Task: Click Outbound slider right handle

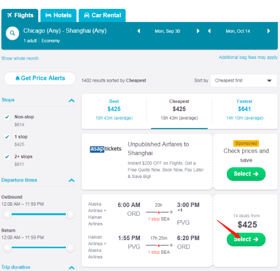Action: coord(70,214)
